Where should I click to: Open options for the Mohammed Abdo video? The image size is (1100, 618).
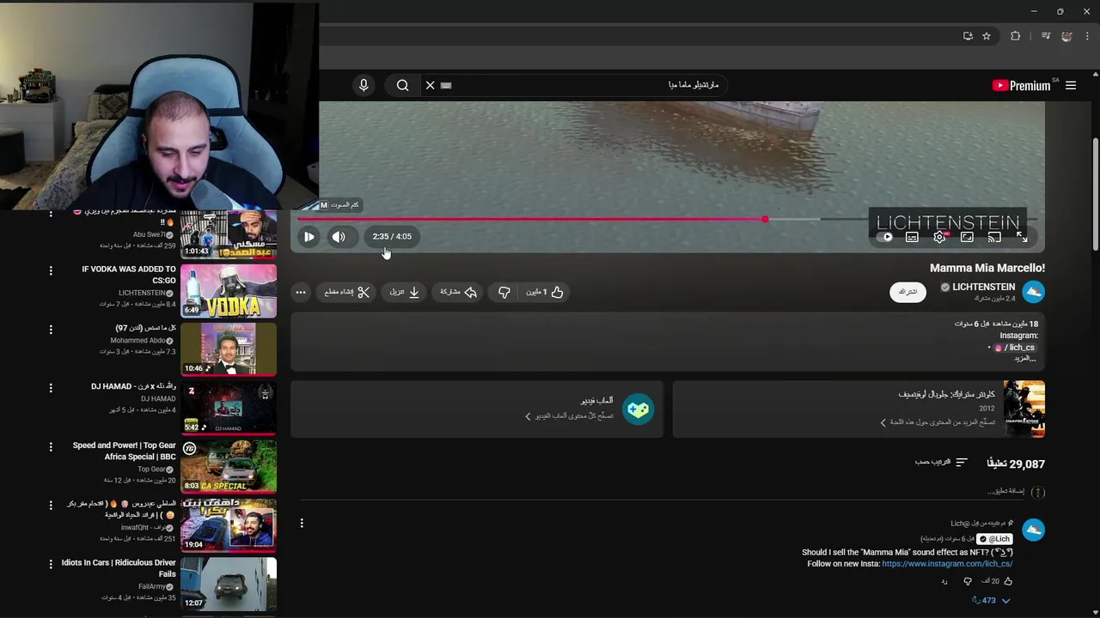click(x=51, y=329)
